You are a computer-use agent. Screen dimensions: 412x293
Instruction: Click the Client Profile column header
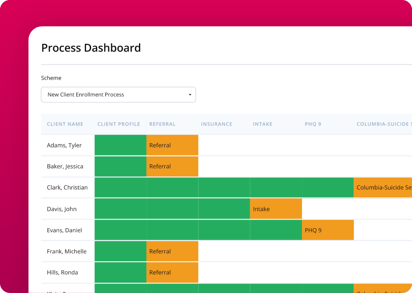tap(119, 124)
